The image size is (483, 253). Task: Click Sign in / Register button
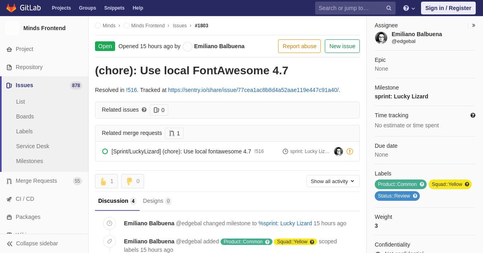click(x=448, y=8)
